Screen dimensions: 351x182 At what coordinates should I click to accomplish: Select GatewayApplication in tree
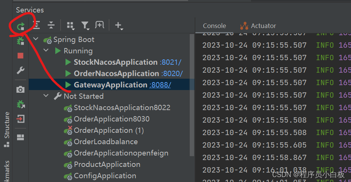click(x=111, y=85)
